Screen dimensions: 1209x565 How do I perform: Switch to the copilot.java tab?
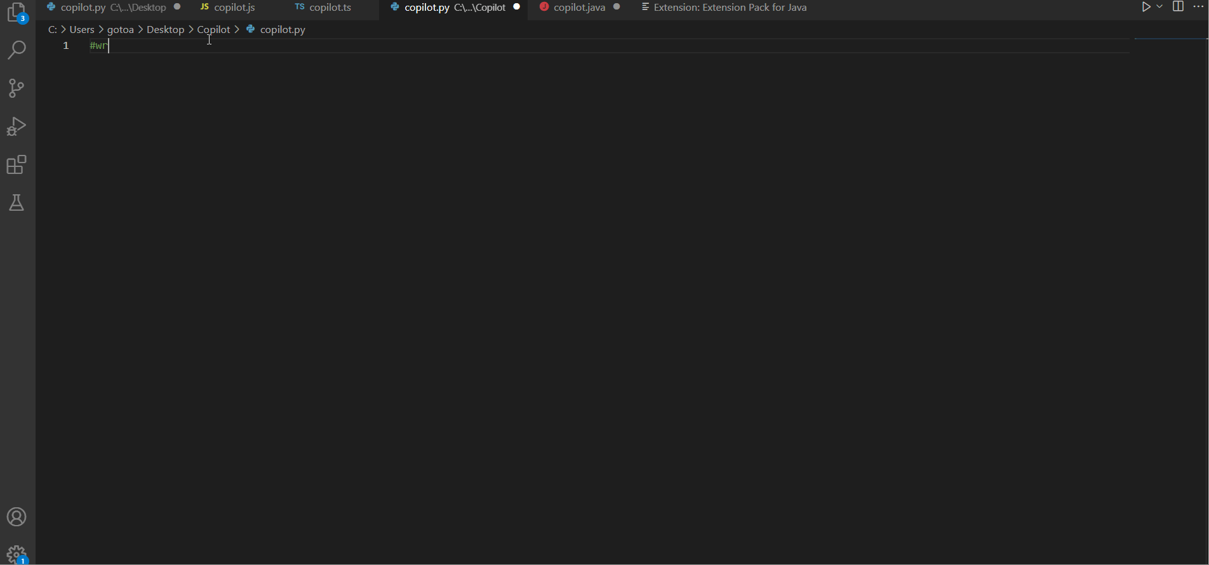pyautogui.click(x=579, y=8)
